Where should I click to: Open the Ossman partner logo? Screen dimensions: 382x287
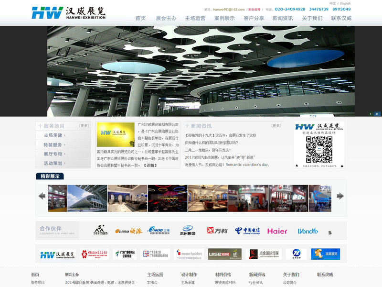(100, 230)
